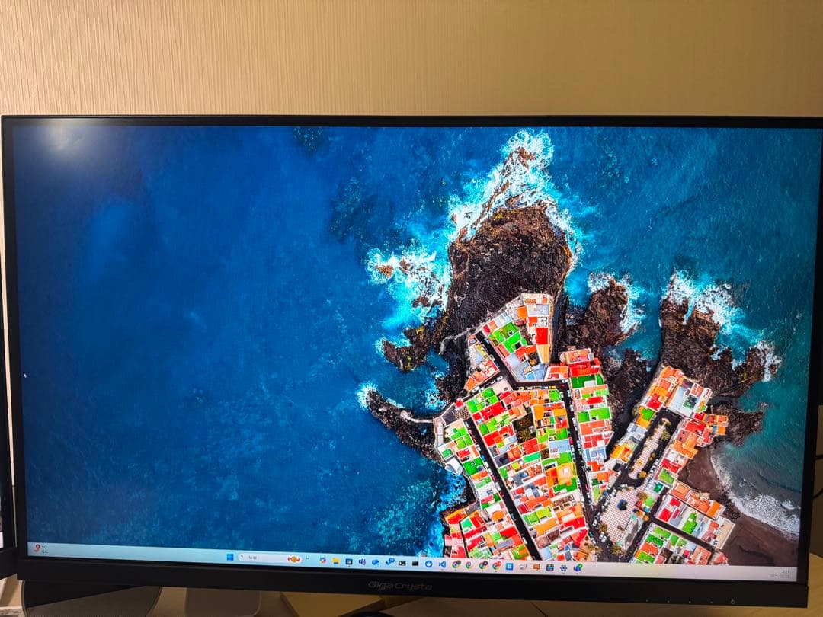Open the Windows Start menu
Image resolution: width=823 pixels, height=617 pixels.
[x=230, y=557]
